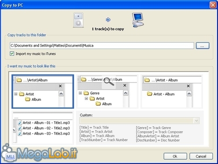Click the X in Genre layout preview pane

pyautogui.click(x=125, y=86)
